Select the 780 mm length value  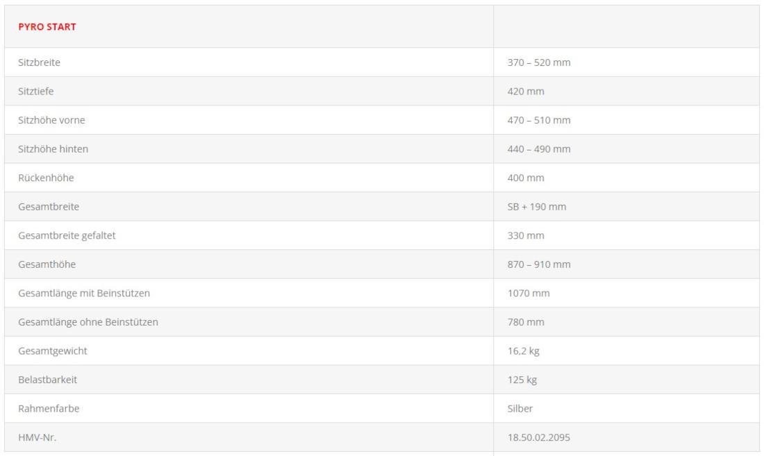pyautogui.click(x=526, y=323)
